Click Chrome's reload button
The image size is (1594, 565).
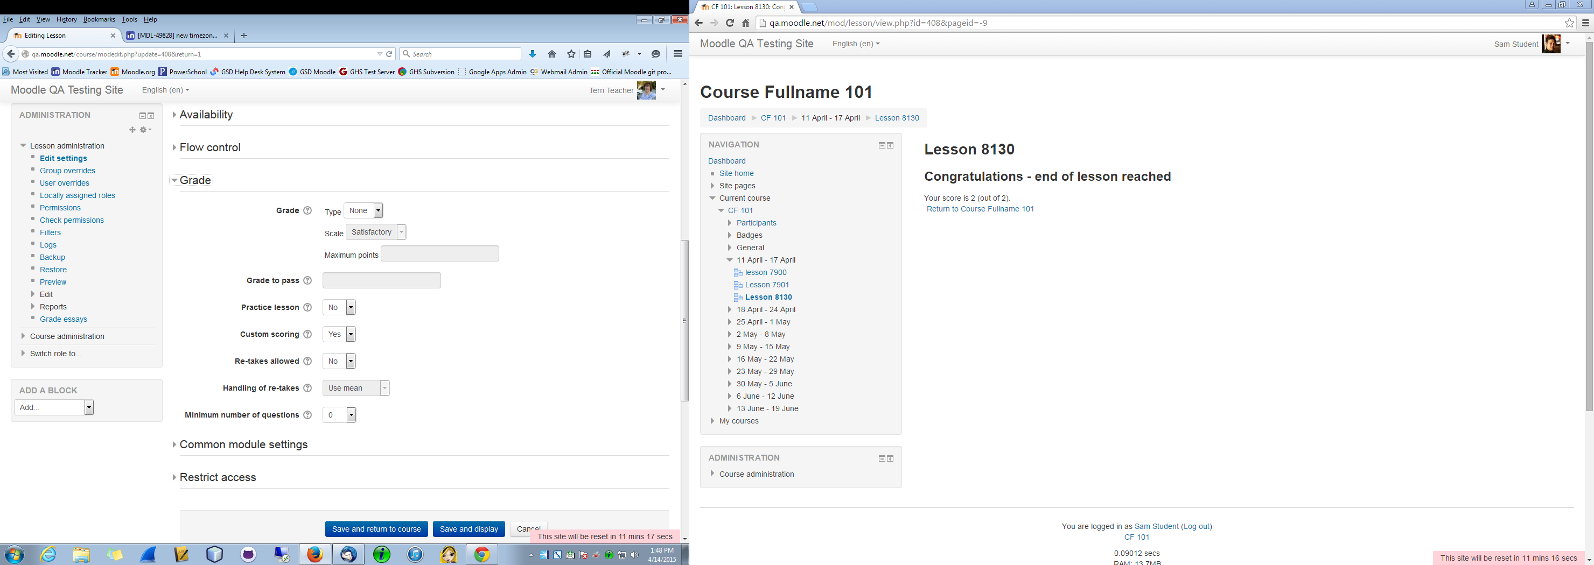pyautogui.click(x=730, y=23)
